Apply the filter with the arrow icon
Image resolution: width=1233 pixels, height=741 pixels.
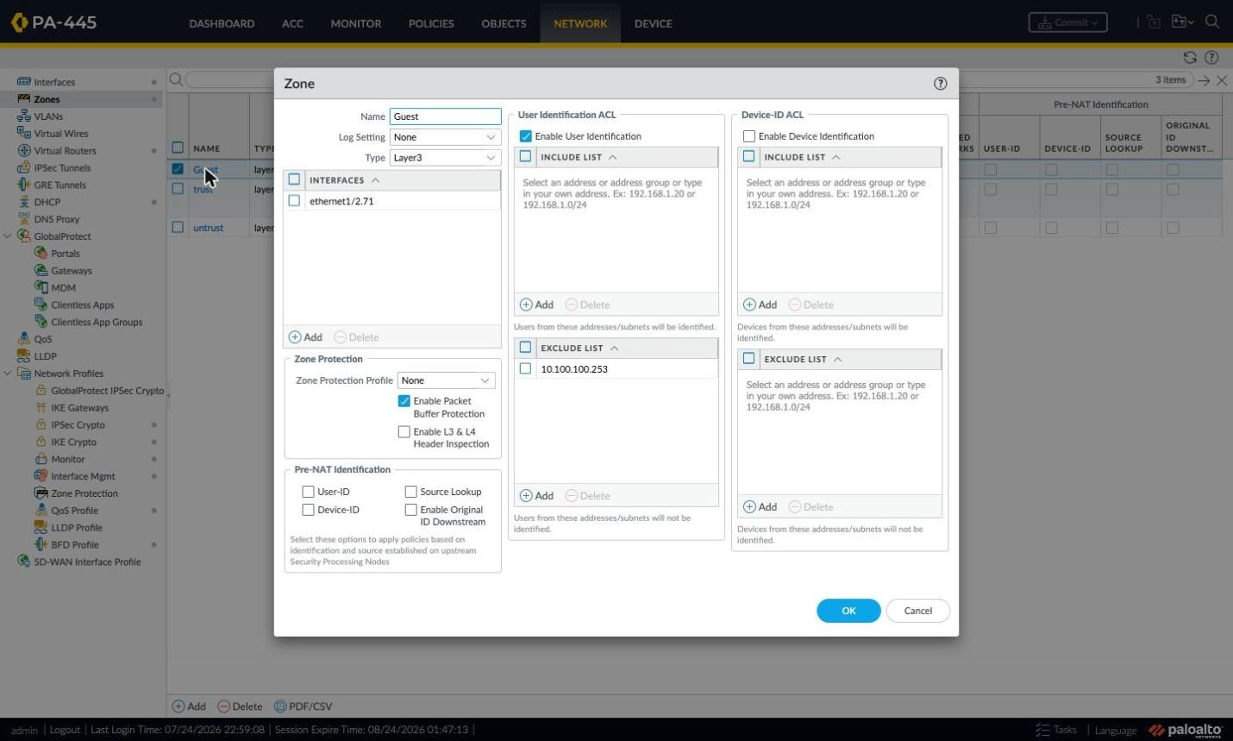[1204, 80]
